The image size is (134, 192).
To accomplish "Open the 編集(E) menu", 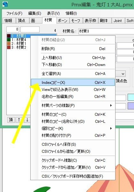I will click(34, 13).
